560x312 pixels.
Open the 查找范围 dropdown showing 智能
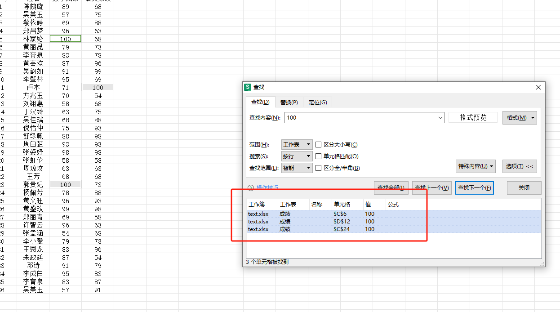point(297,168)
